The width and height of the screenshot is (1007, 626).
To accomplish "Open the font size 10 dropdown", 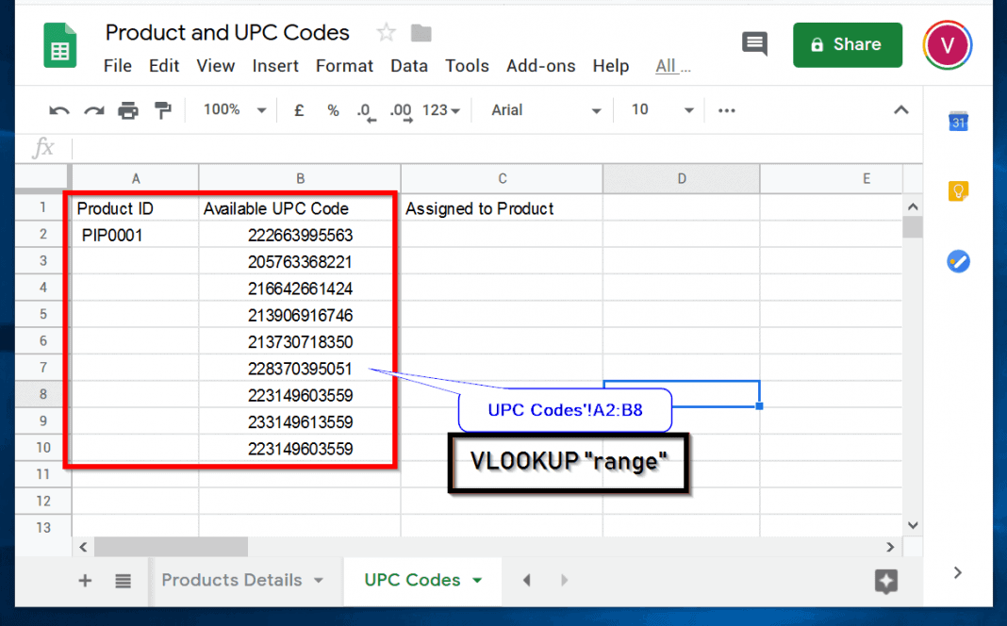I will (662, 109).
